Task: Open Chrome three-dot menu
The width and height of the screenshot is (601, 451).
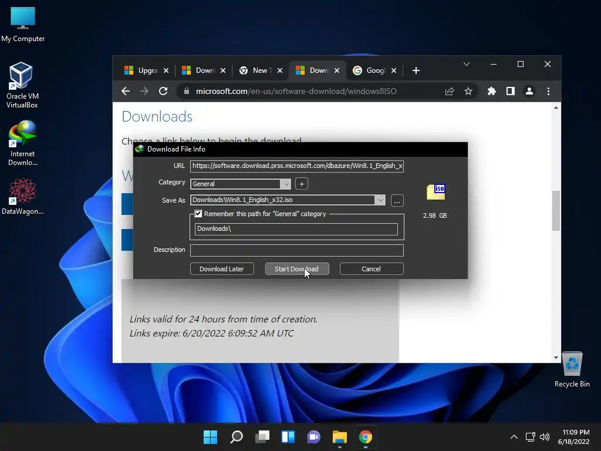Action: point(549,91)
